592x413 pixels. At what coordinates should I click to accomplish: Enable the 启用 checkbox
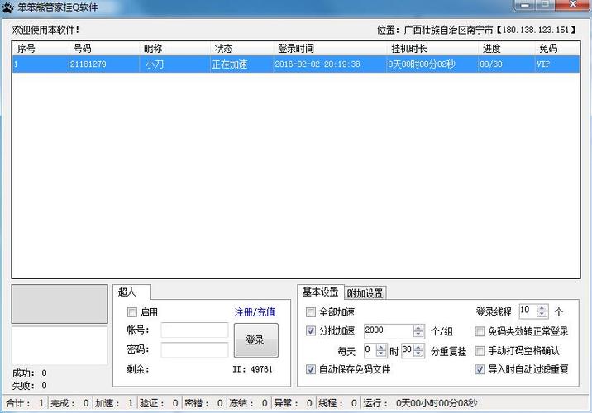click(x=131, y=312)
